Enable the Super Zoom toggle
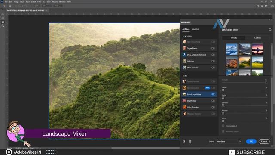The height and width of the screenshot is (155, 275). 213,48
